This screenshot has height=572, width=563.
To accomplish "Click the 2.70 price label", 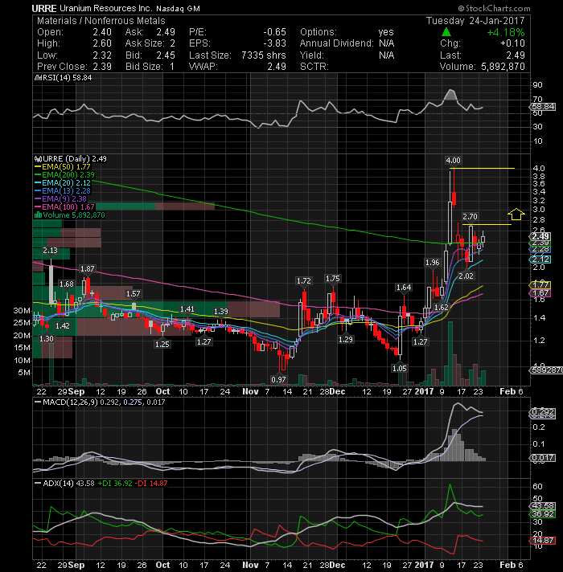I will [470, 216].
